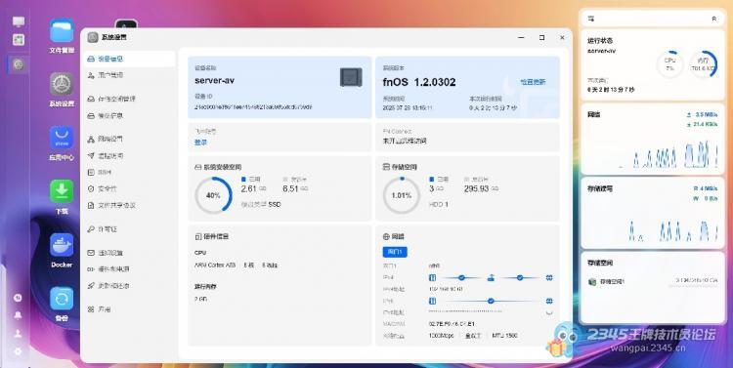
Task: Click the MTU 1500 value
Action: click(x=504, y=336)
